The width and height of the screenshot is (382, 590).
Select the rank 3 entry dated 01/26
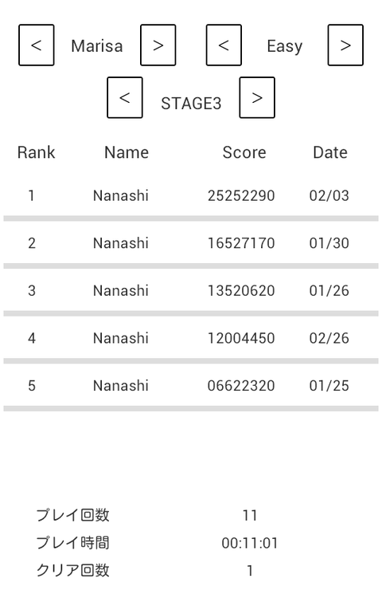point(191,290)
